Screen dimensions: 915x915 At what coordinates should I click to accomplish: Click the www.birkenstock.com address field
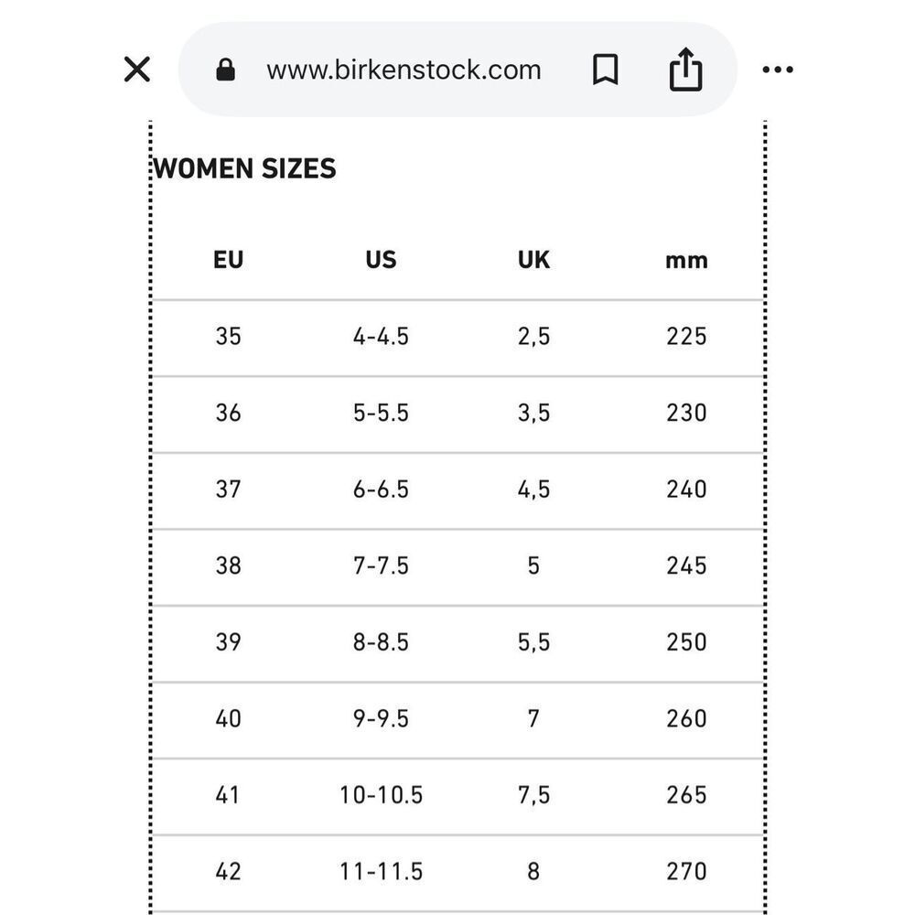404,70
